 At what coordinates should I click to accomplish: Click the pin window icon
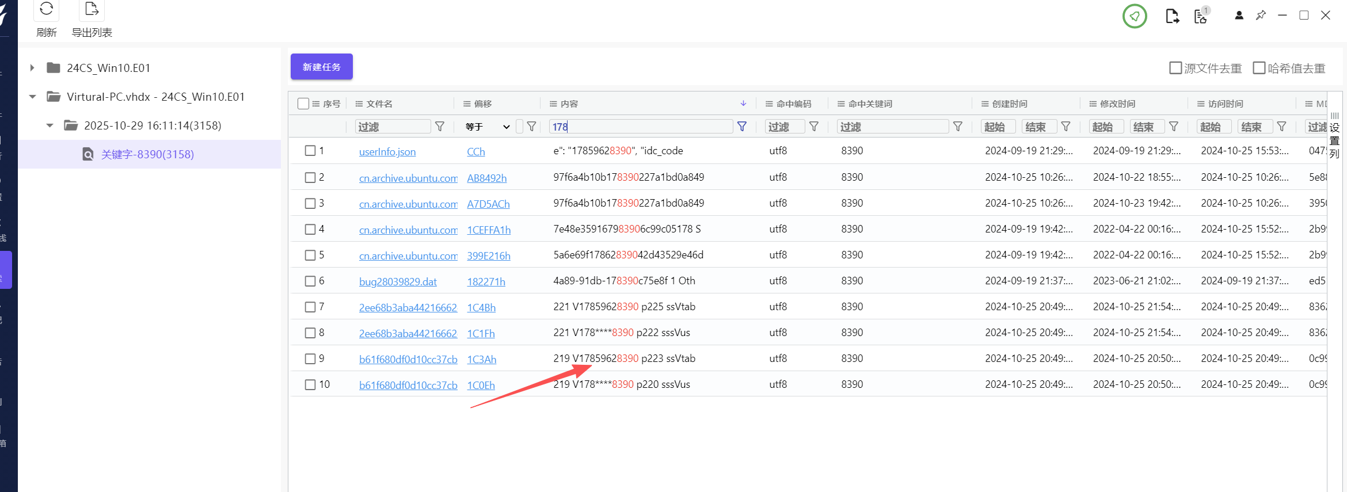1261,16
